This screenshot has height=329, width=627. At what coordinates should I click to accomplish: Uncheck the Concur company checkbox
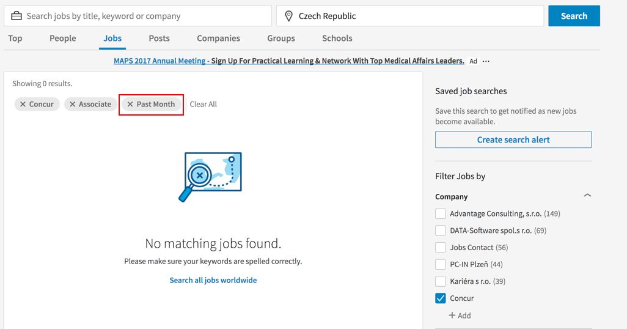[x=441, y=298]
